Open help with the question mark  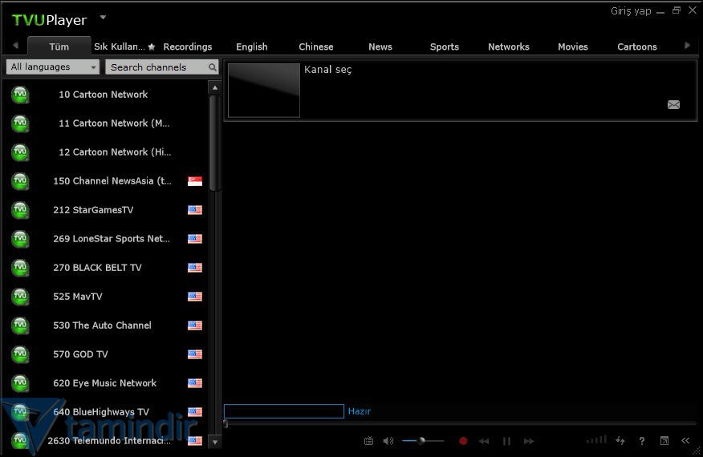click(641, 441)
